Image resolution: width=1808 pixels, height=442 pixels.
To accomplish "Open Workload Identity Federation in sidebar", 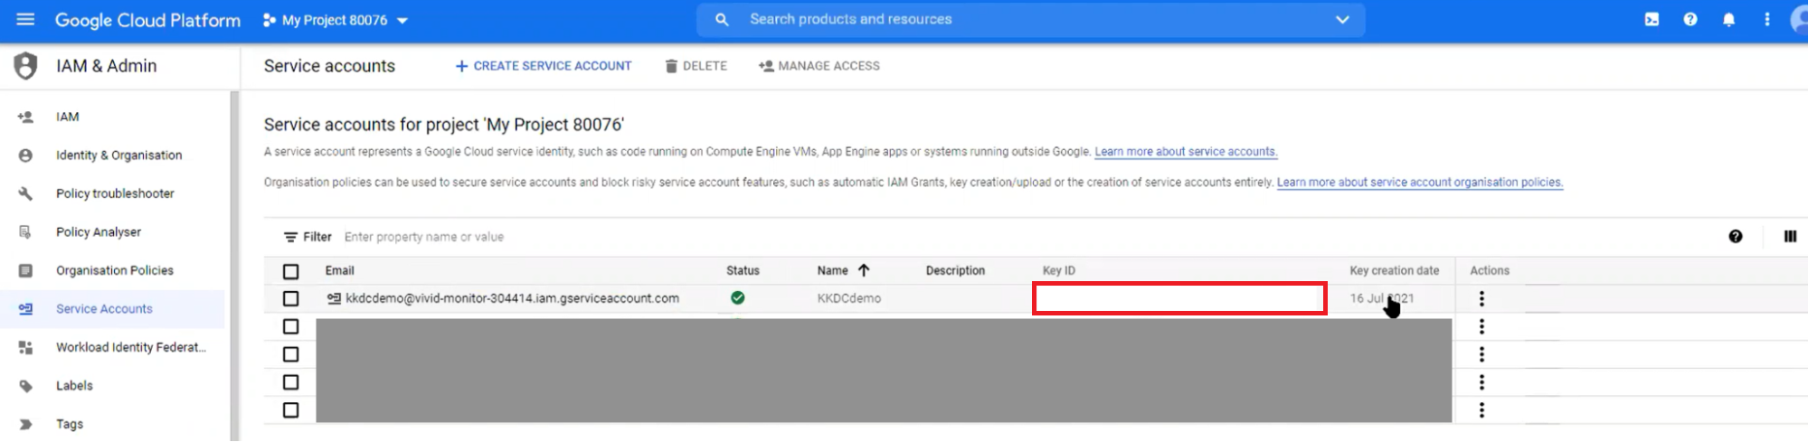I will 131,347.
